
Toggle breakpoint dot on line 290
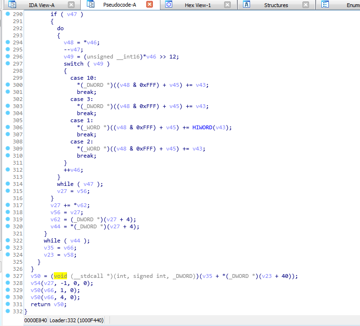click(x=8, y=14)
